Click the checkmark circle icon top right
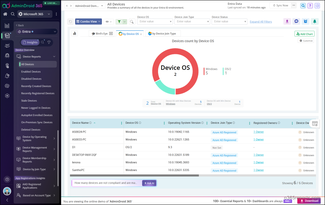 coord(317,6)
